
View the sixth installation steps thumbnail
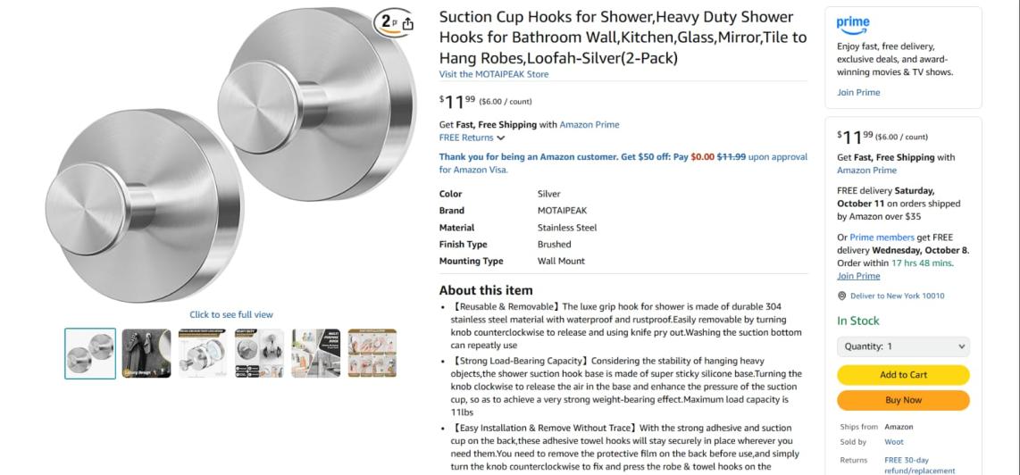[x=372, y=354]
